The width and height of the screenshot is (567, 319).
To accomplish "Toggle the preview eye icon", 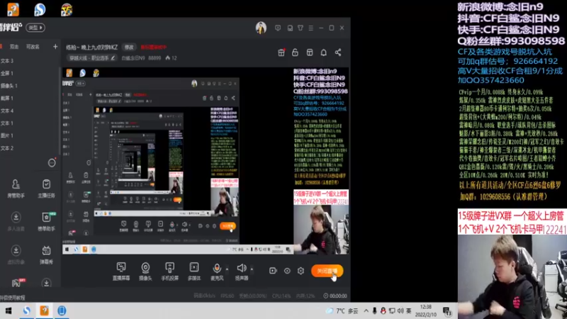I will 287,271.
